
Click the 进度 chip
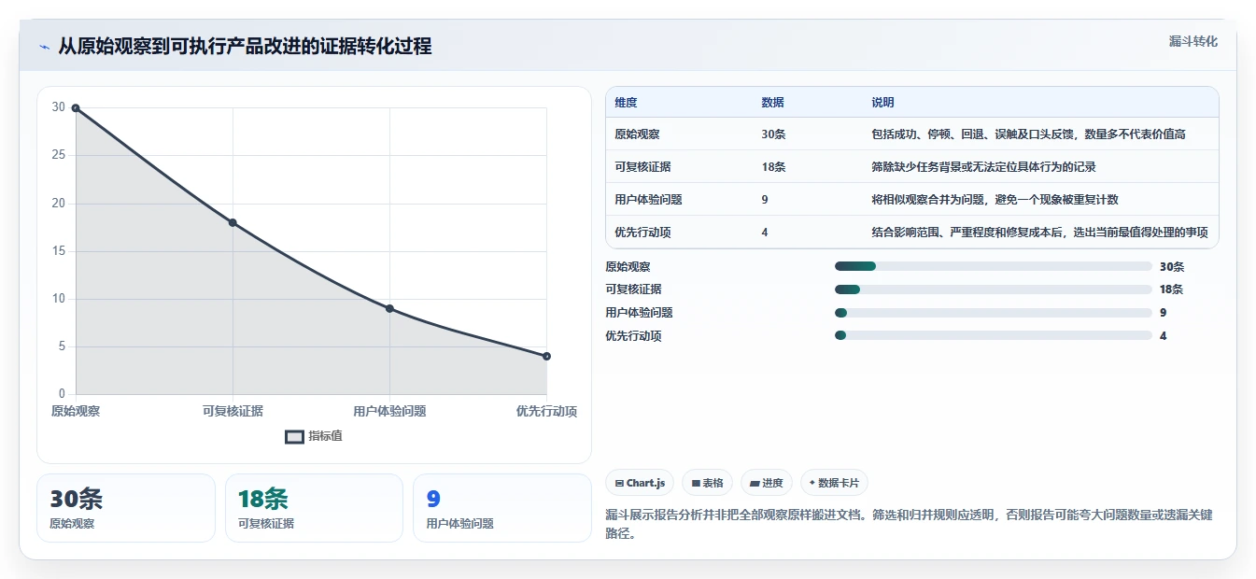[766, 483]
